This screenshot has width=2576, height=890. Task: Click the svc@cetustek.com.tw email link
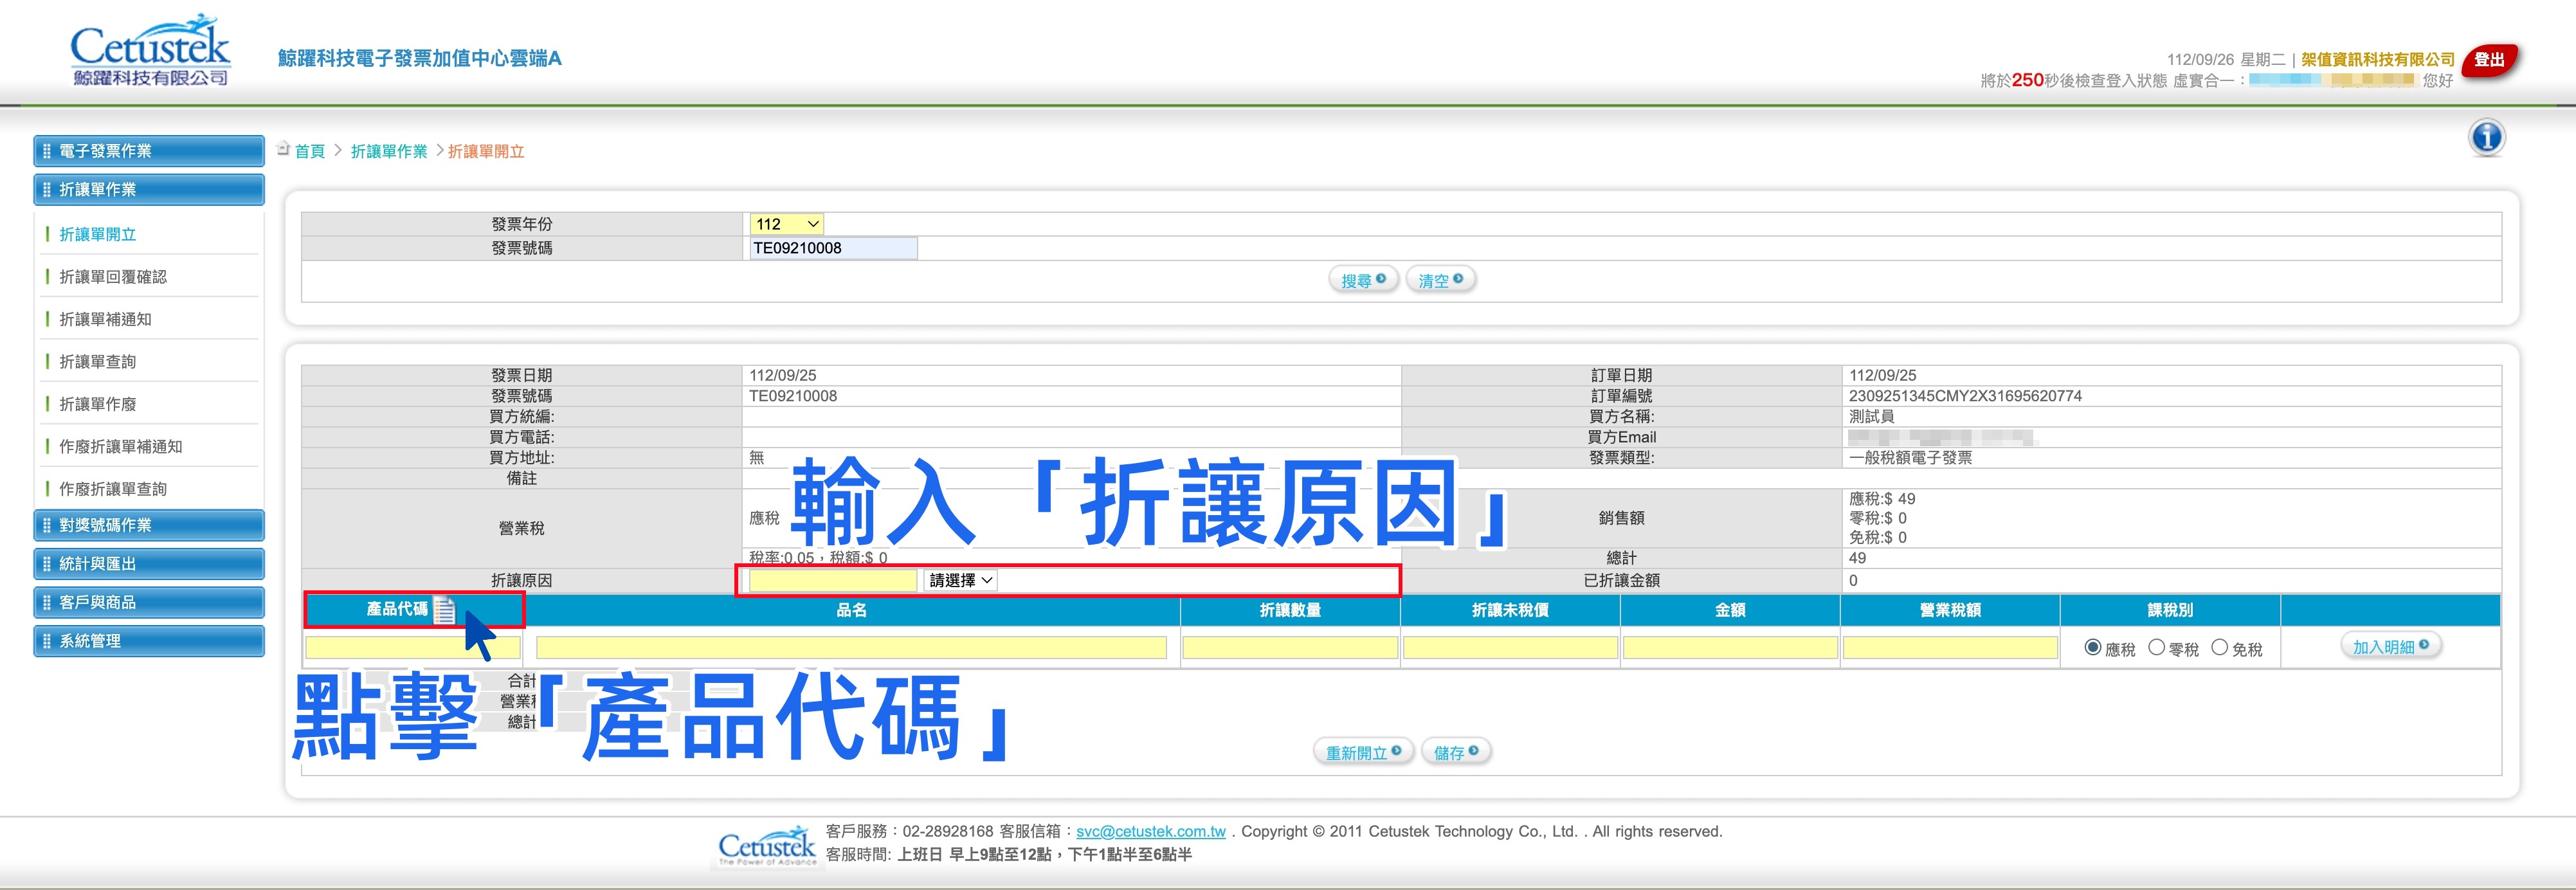pos(1150,831)
